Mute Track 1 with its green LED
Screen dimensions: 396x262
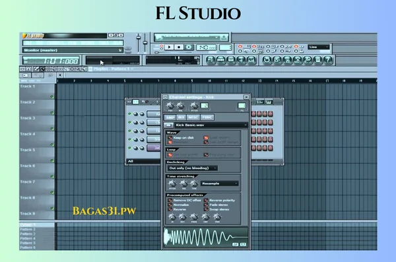[52, 97]
